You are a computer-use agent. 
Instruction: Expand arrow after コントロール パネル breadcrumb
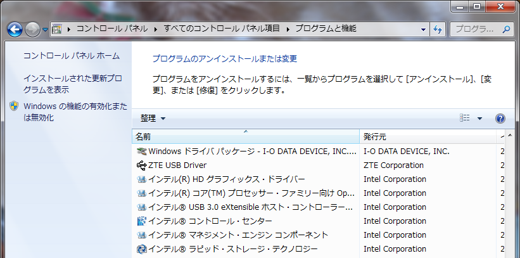click(156, 29)
